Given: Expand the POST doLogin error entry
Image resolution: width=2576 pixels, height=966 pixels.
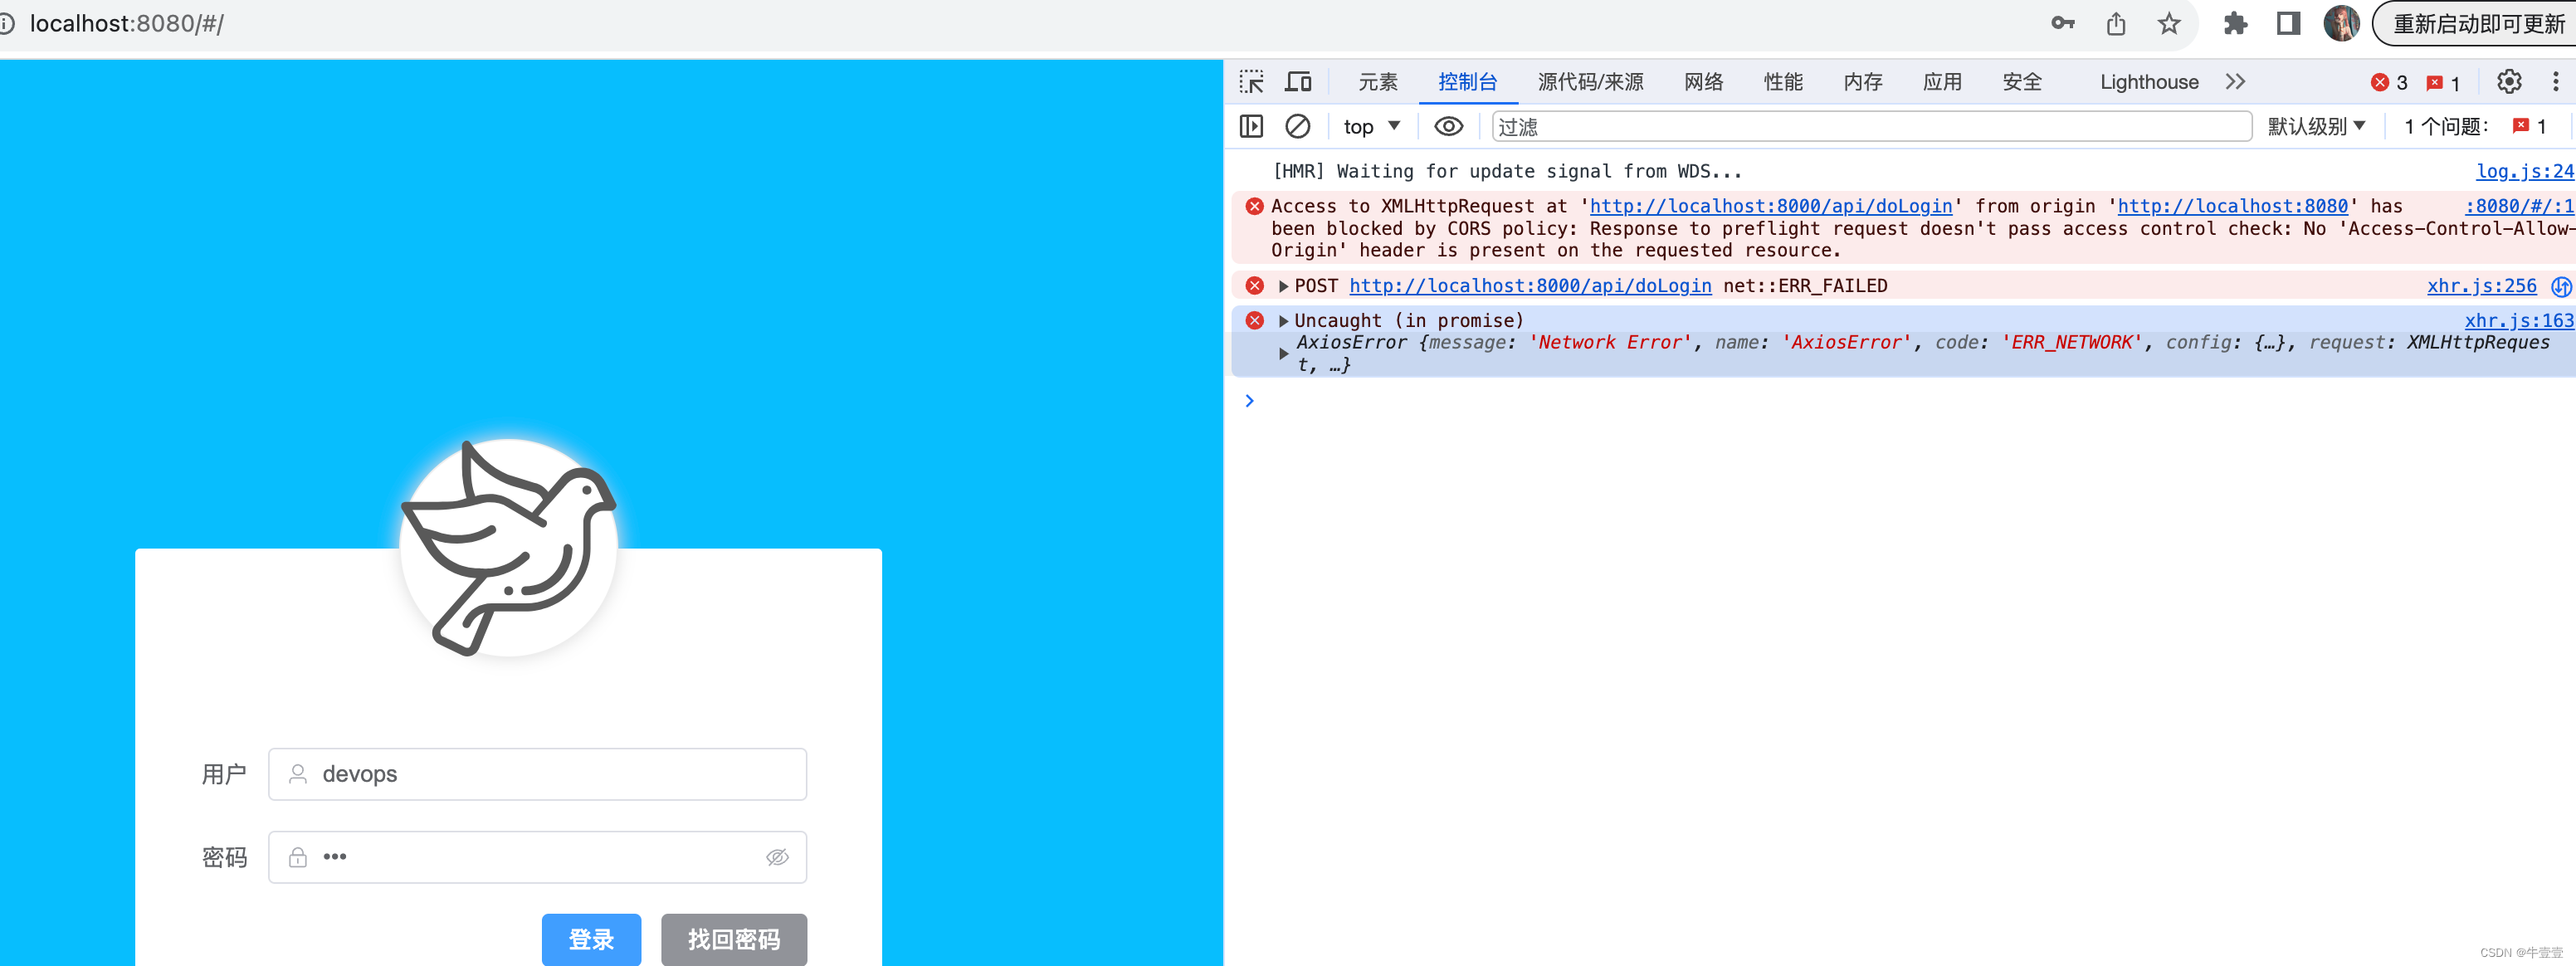Looking at the screenshot, I should [1283, 286].
